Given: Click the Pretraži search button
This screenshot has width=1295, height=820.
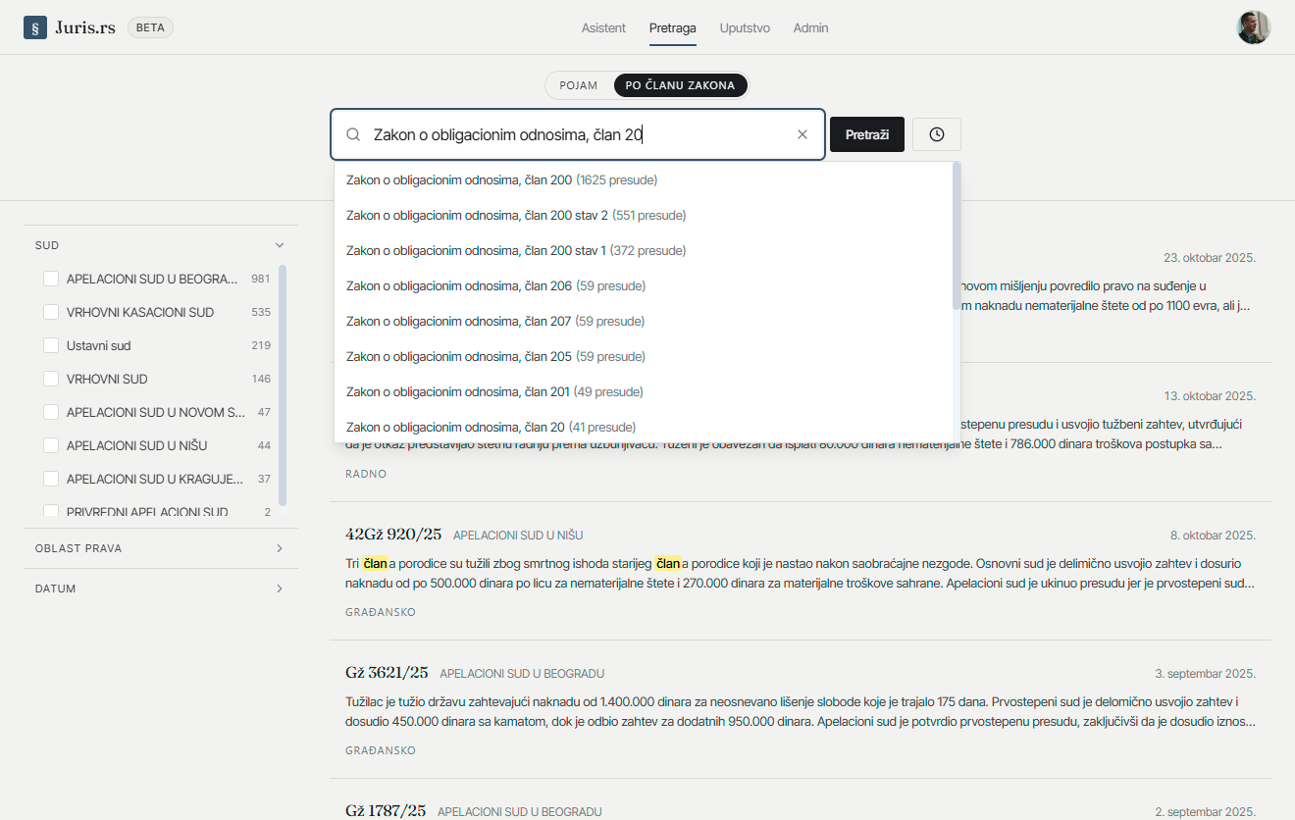Looking at the screenshot, I should 867,134.
